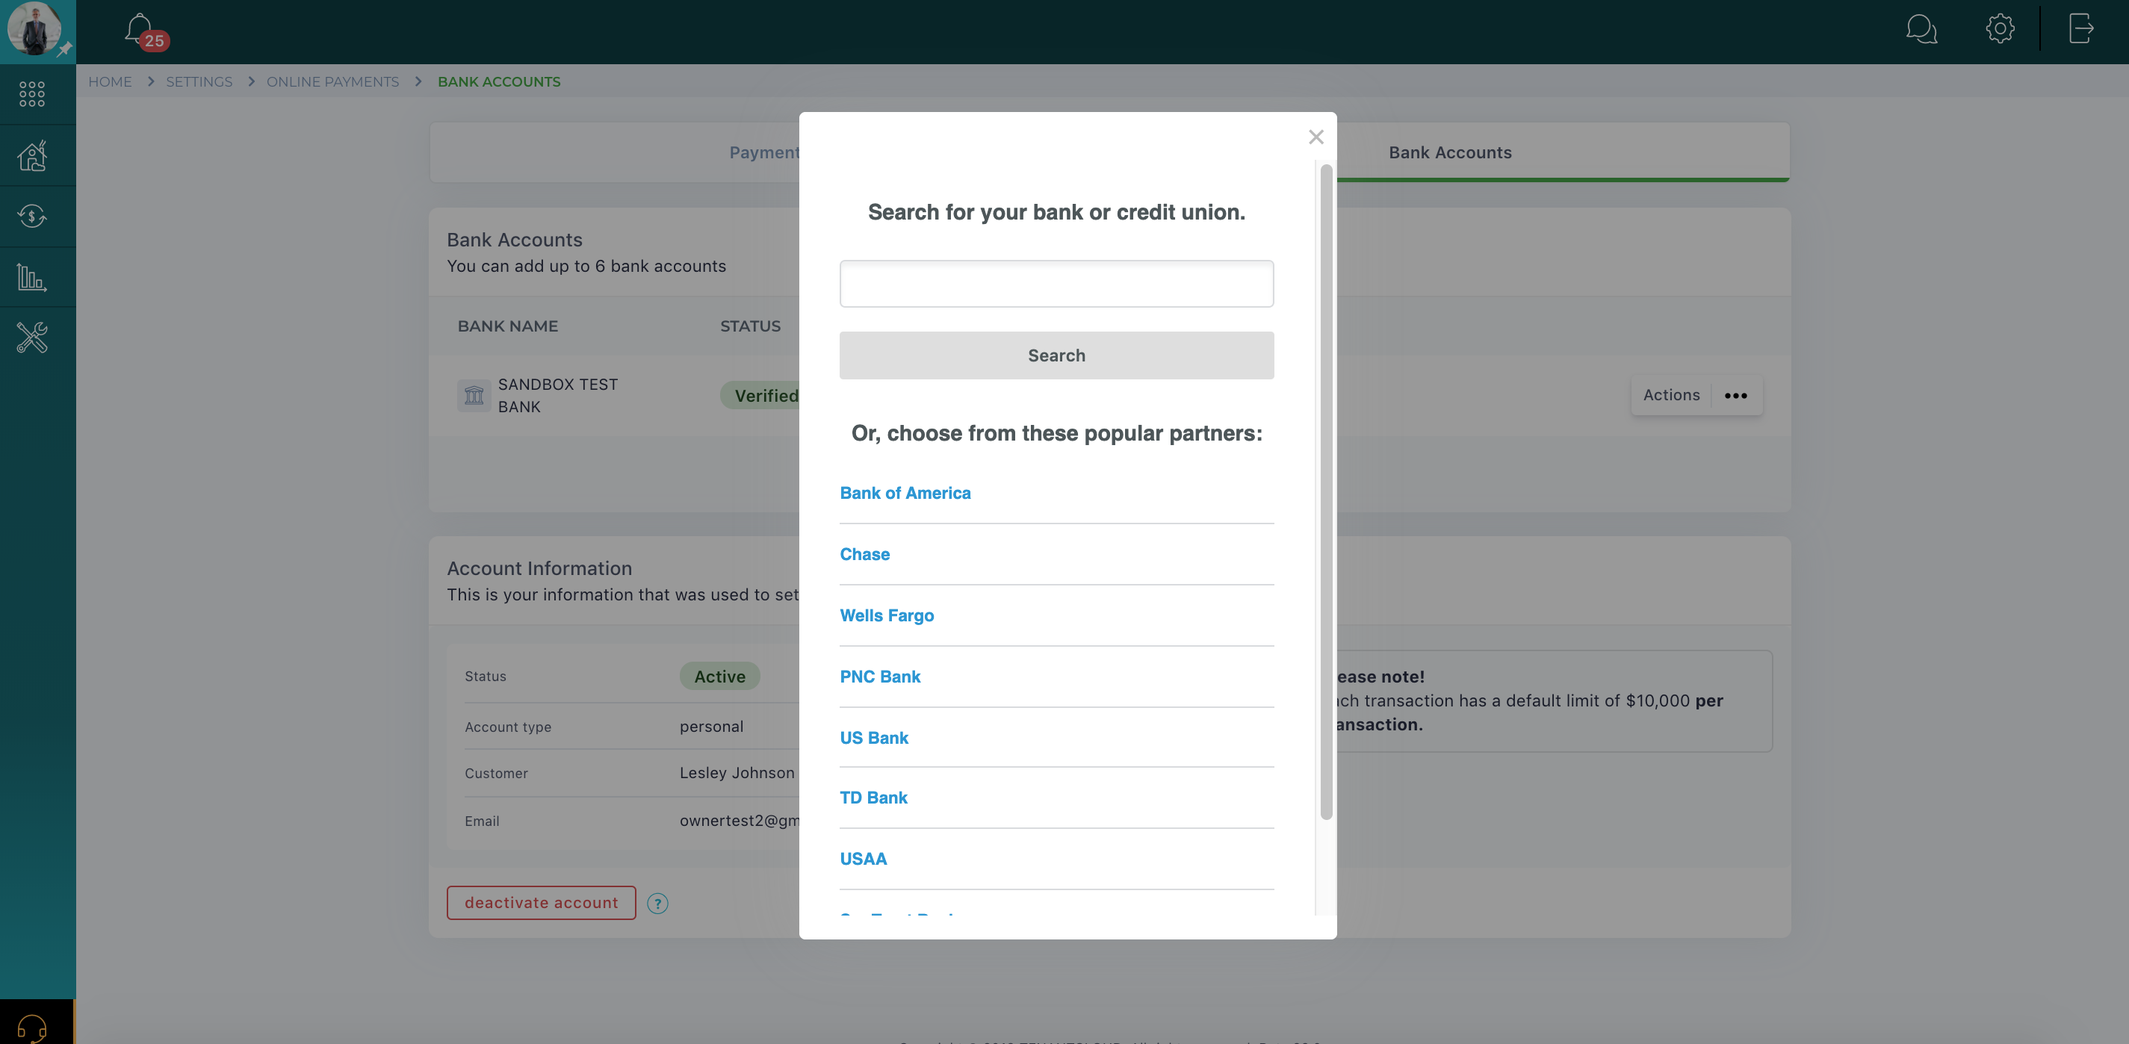
Task: Open the settings gear icon
Action: [2000, 29]
